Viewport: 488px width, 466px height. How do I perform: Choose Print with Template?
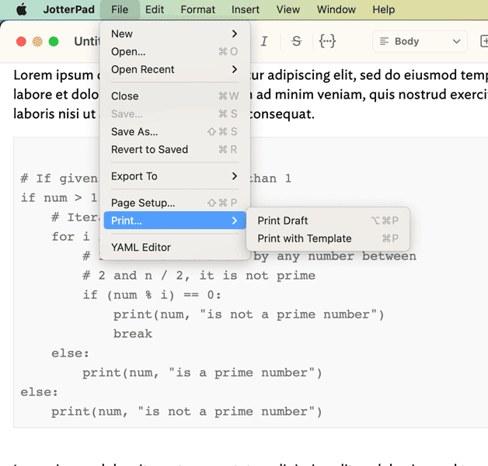pyautogui.click(x=328, y=238)
